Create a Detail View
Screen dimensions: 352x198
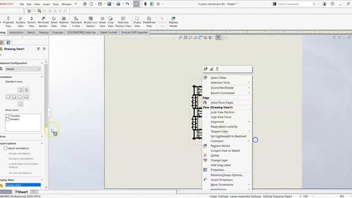pos(54,22)
